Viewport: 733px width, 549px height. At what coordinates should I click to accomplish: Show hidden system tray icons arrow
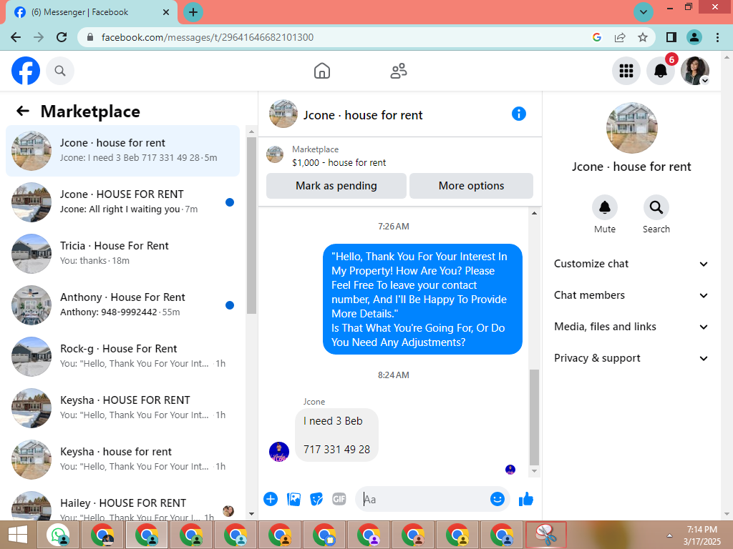pos(669,536)
